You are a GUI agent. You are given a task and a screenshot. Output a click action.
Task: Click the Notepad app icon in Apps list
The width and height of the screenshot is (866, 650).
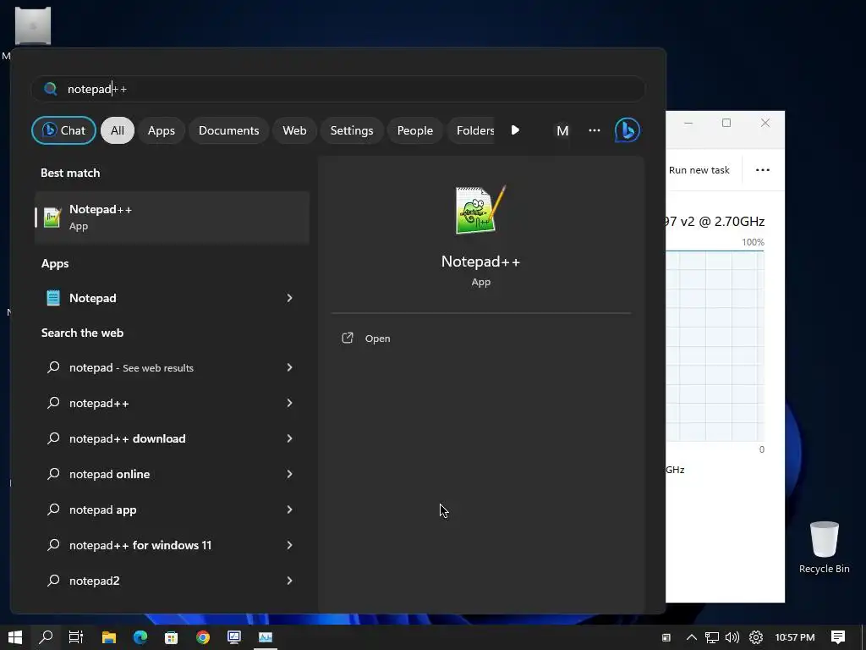click(53, 298)
